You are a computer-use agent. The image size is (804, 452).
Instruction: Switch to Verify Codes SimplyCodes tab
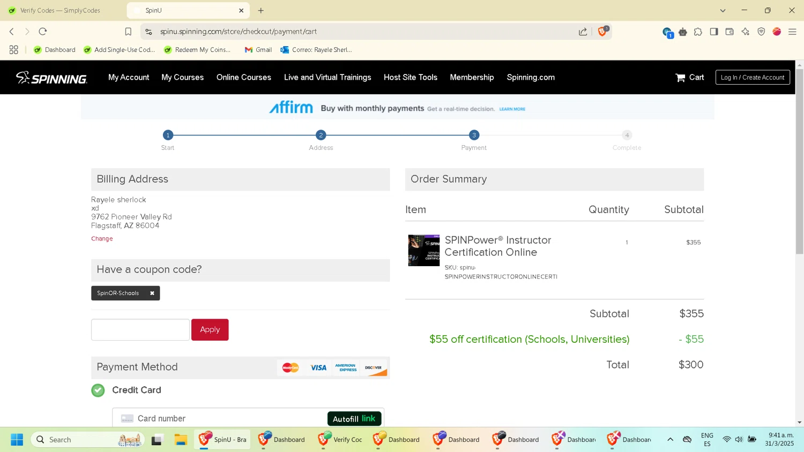61,10
